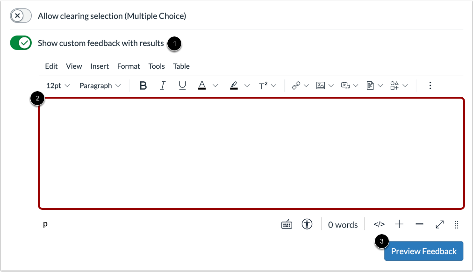
Task: Click the Preview Feedback button
Action: (423, 251)
